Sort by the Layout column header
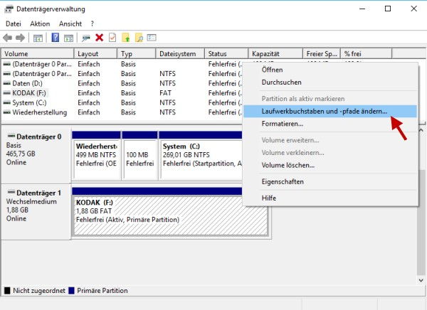The height and width of the screenshot is (310, 427). [95, 53]
